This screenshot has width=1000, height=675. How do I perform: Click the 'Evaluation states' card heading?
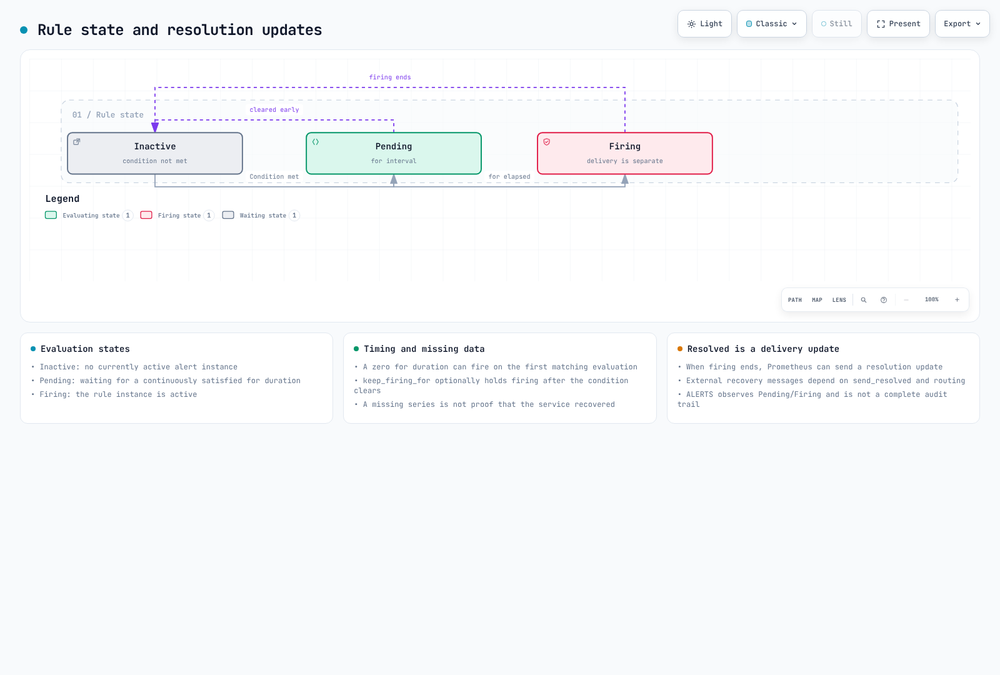[85, 349]
